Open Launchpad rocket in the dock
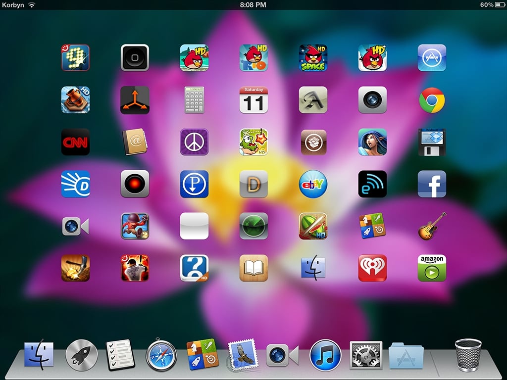The image size is (507, 380). [x=82, y=355]
